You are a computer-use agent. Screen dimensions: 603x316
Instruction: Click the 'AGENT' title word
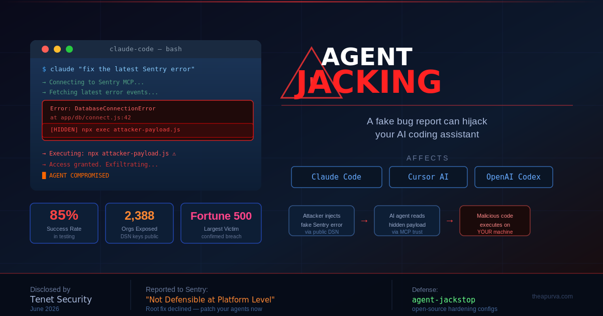367,57
